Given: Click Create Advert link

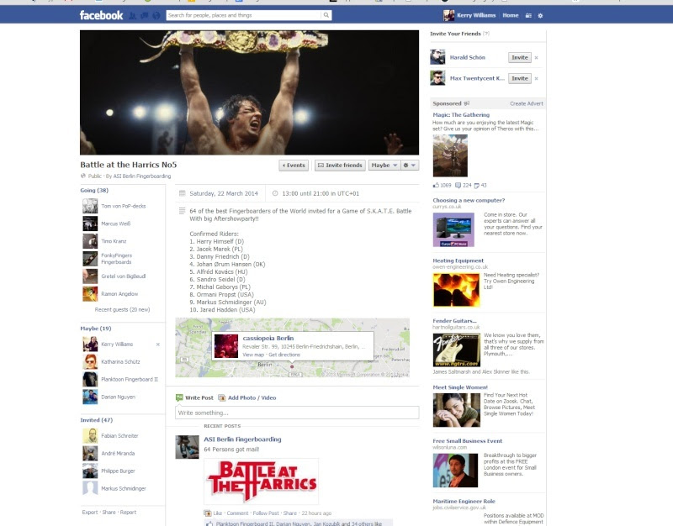Looking at the screenshot, I should tap(527, 103).
